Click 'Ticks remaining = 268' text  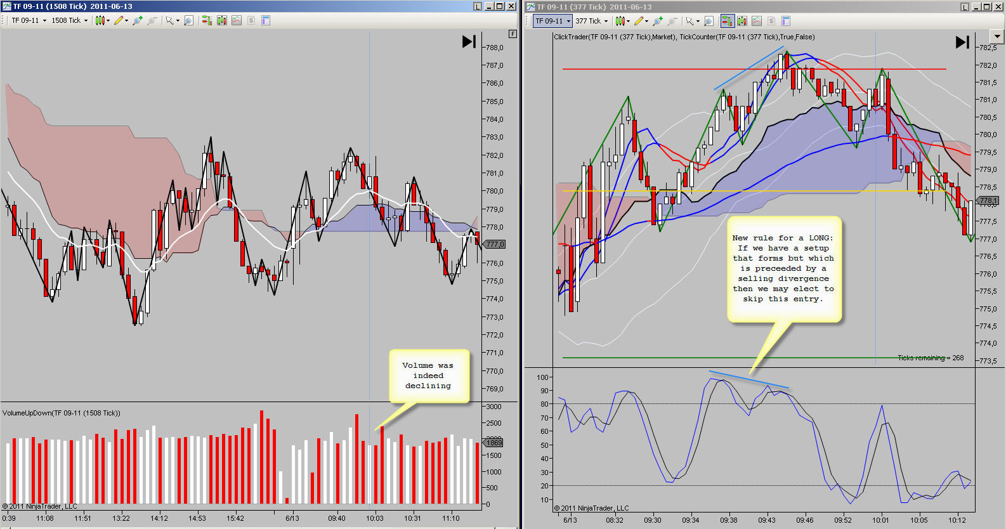pyautogui.click(x=931, y=358)
